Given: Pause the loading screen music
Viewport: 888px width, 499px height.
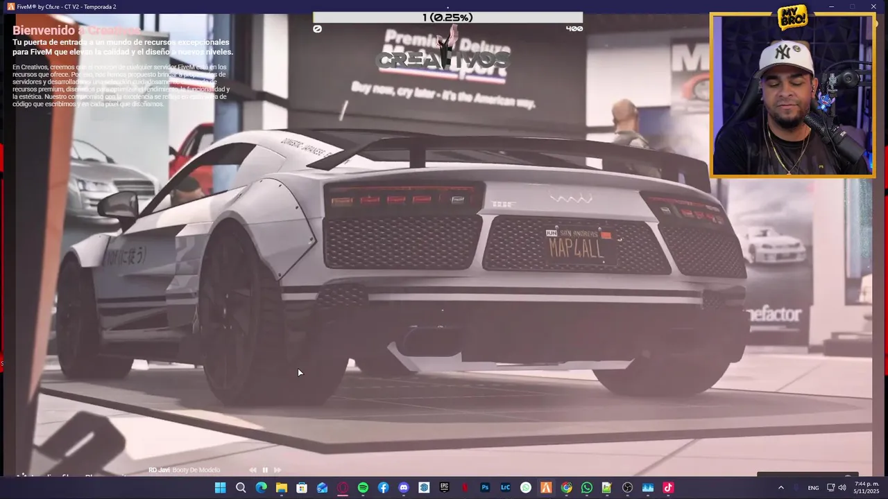Looking at the screenshot, I should click(x=265, y=470).
